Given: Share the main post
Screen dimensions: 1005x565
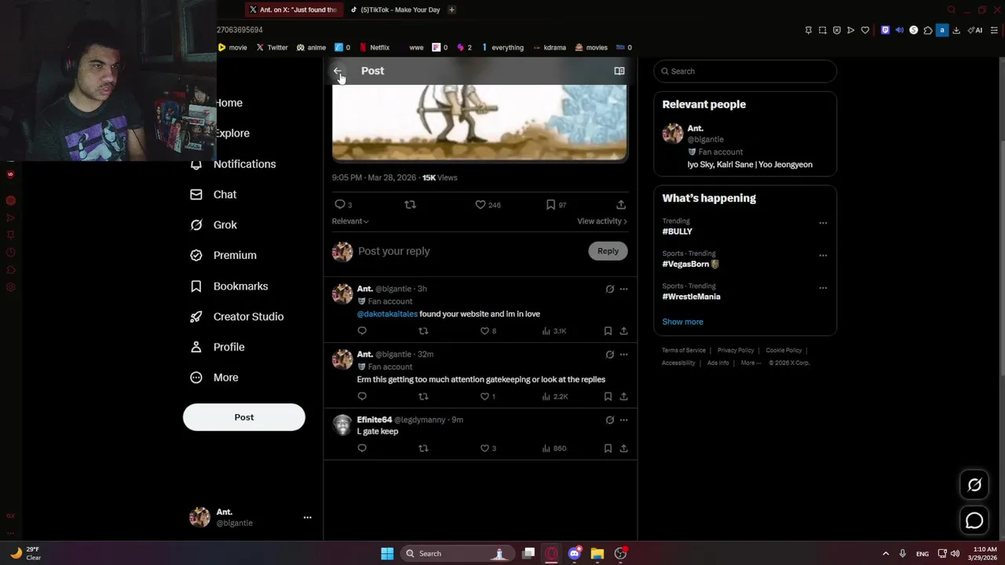Looking at the screenshot, I should click(x=621, y=204).
